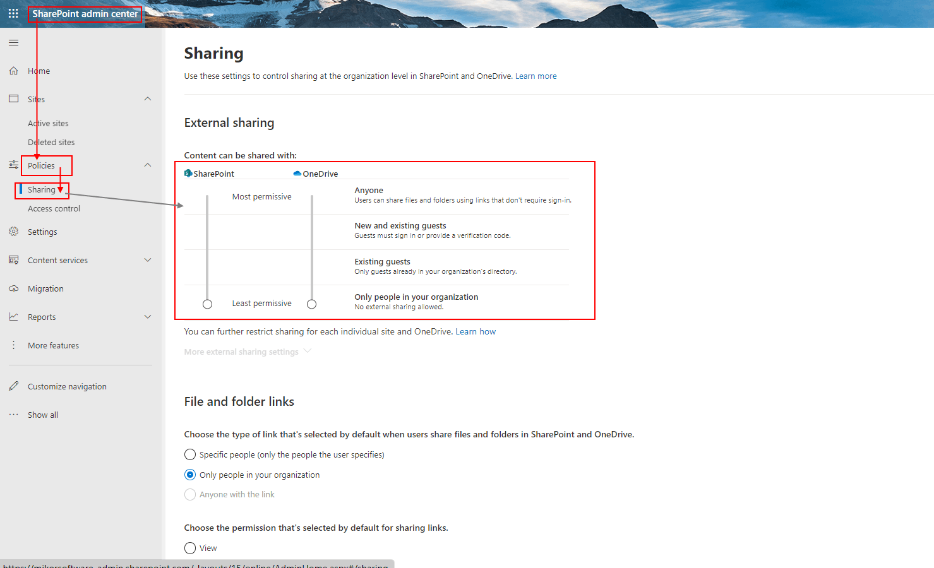934x568 pixels.
Task: Click Show all navigation items
Action: (x=43, y=415)
